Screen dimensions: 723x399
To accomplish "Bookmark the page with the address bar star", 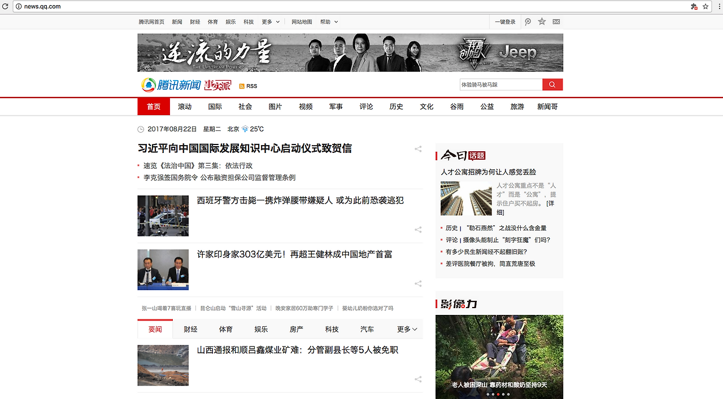I will pos(705,6).
